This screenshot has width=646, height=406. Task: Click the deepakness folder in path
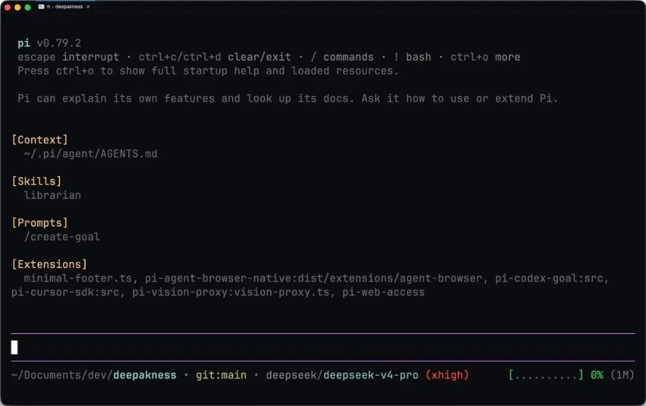tap(144, 375)
